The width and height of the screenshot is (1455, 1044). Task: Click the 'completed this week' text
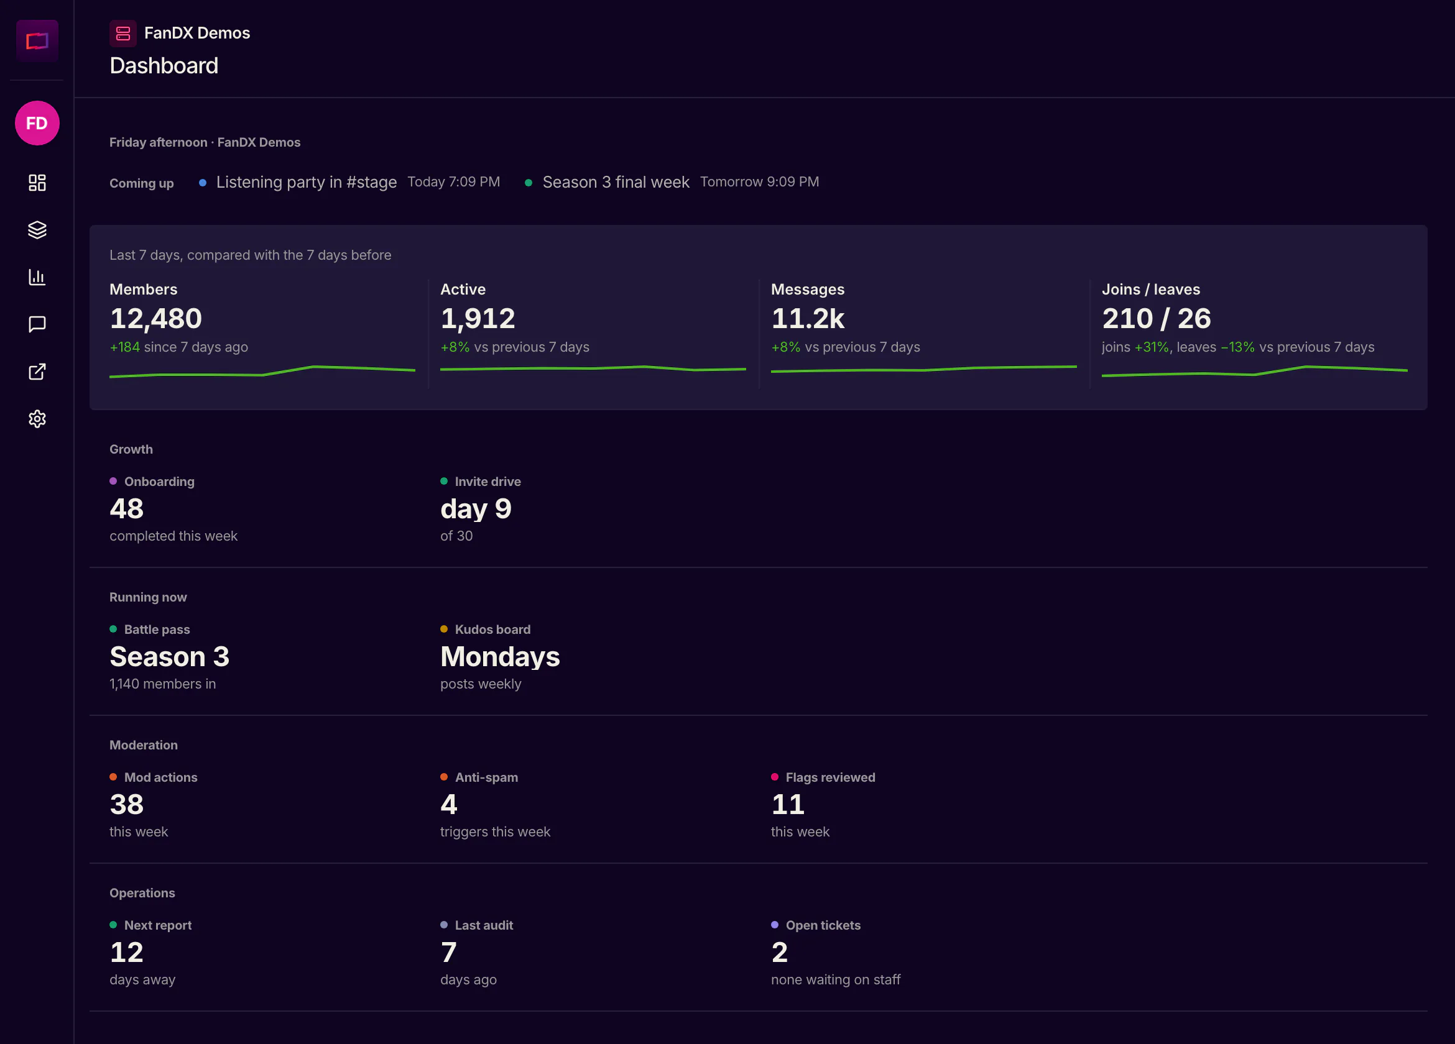coord(173,536)
